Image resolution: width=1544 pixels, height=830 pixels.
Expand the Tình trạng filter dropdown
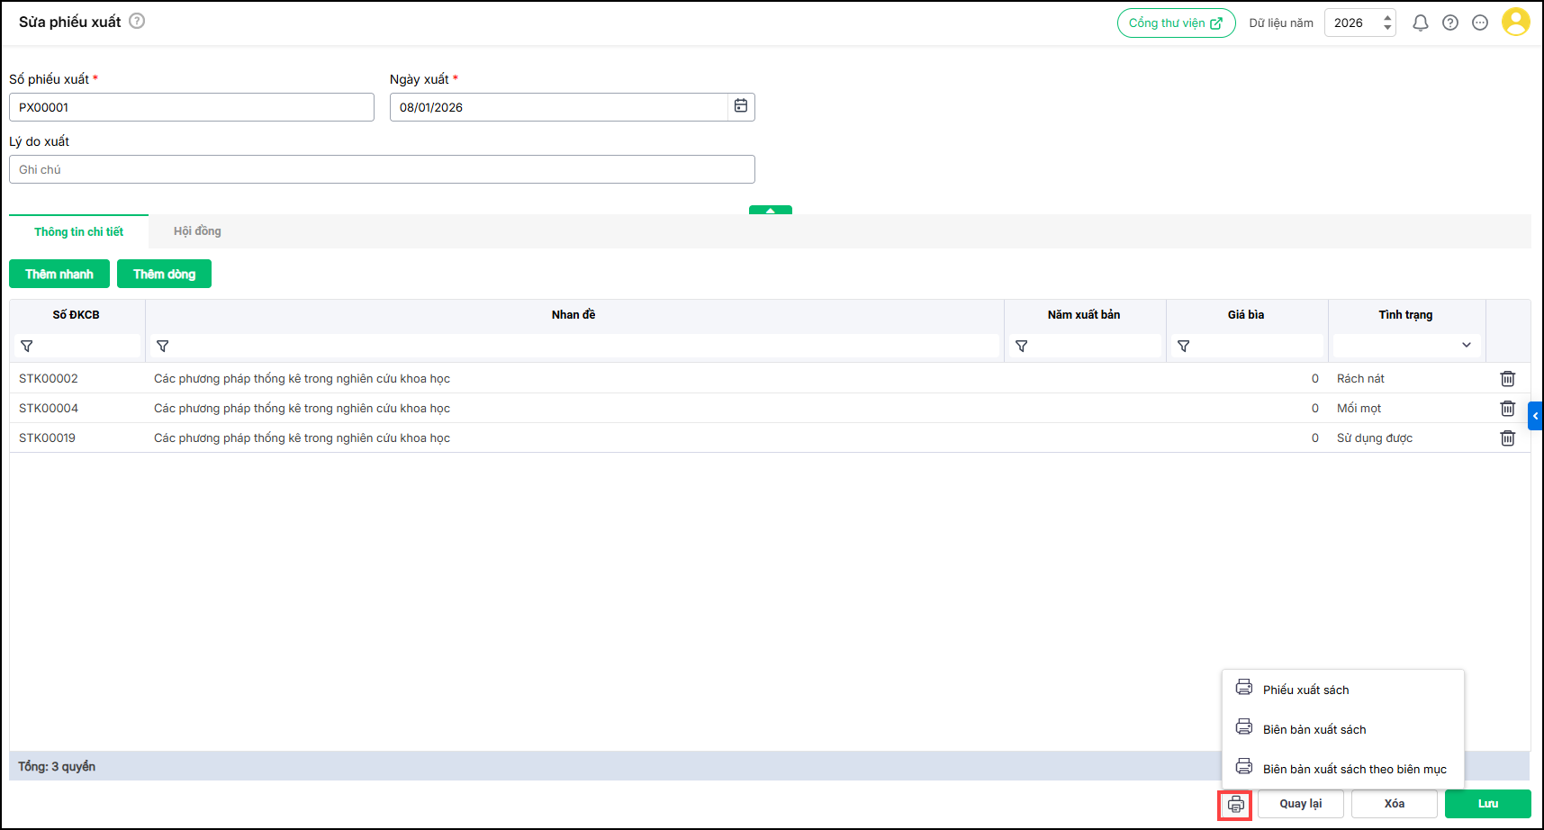1466,346
